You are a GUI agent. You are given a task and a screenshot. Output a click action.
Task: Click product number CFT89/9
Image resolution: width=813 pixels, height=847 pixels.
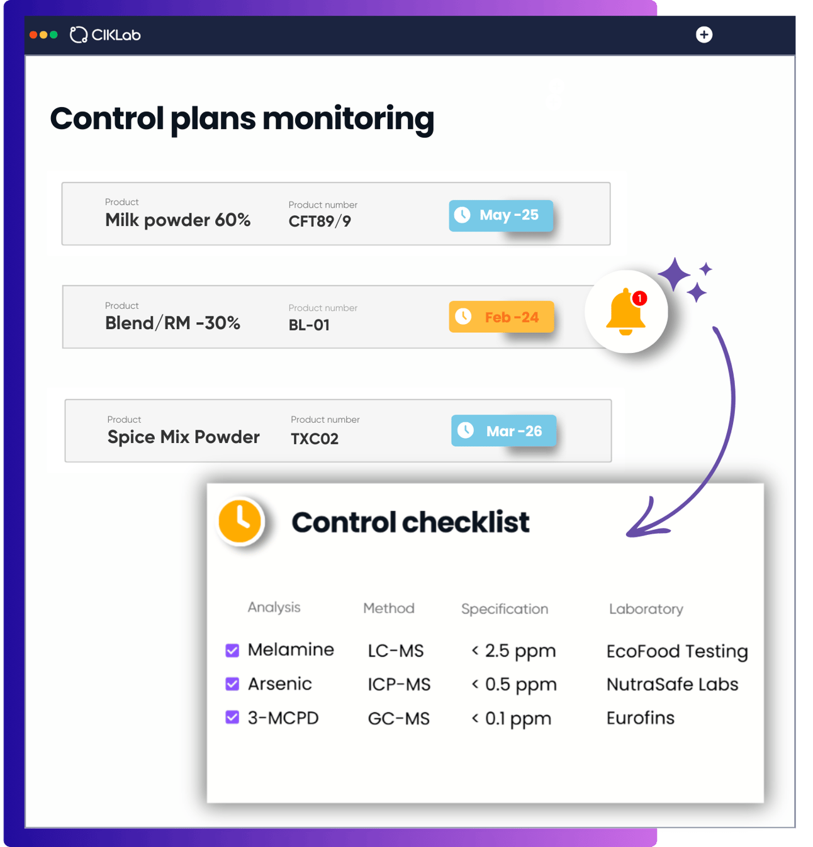click(320, 222)
